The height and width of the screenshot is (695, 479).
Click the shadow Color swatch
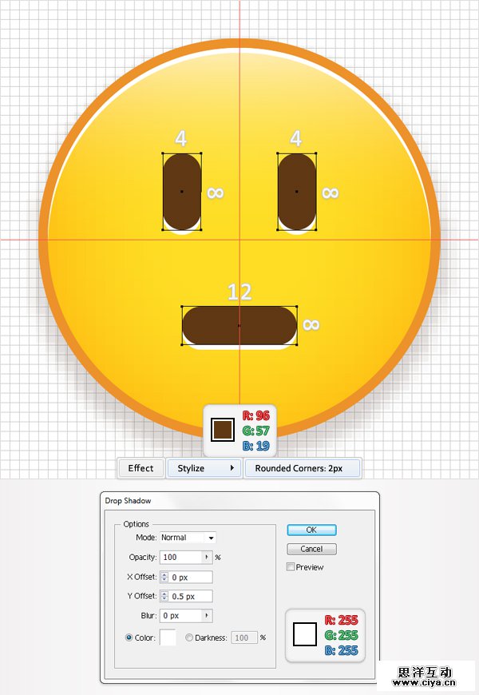click(168, 637)
